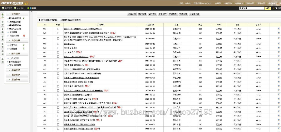Tick the checkbox for article ID 506

tap(58, 29)
